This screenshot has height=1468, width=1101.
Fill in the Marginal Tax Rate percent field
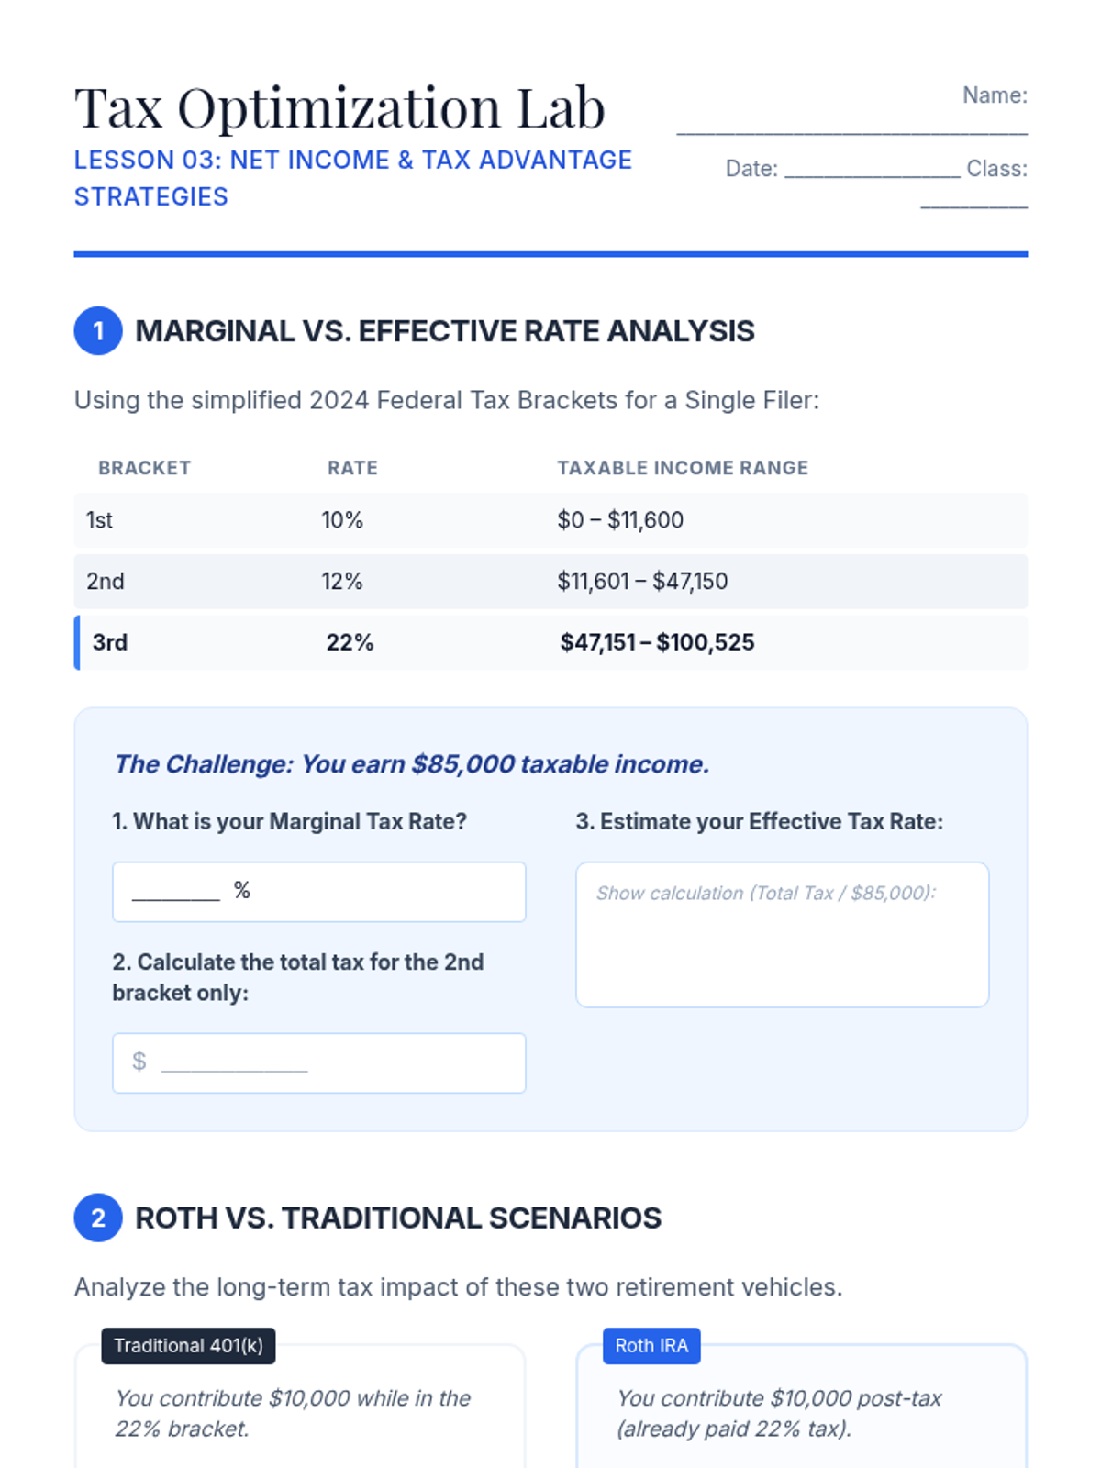point(318,892)
